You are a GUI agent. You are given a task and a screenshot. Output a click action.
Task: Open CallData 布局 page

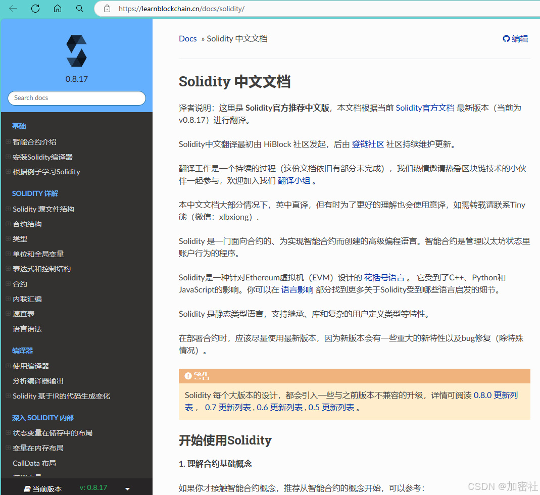[34, 463]
